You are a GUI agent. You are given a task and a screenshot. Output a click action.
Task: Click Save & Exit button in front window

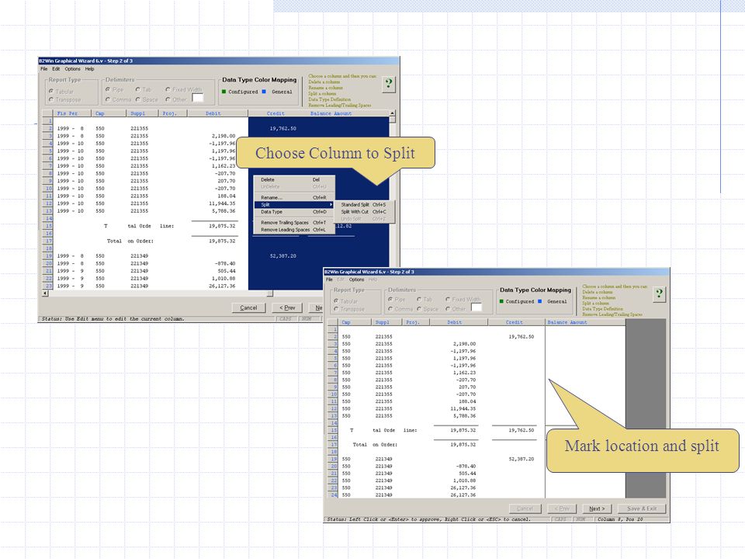click(642, 509)
